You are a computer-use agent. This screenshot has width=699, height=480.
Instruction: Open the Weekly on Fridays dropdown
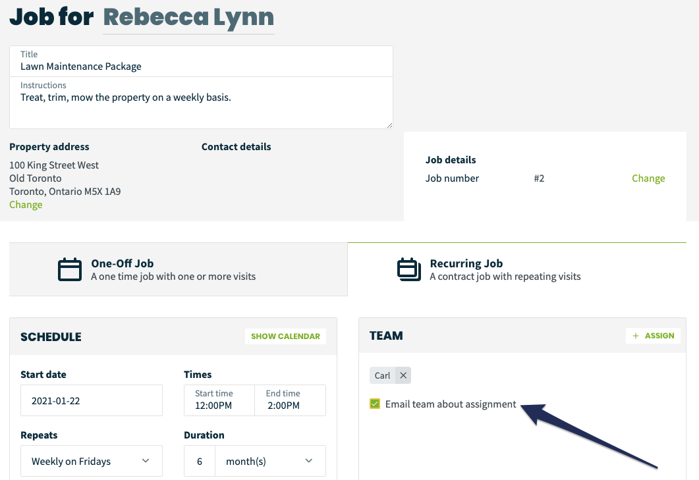coord(91,461)
